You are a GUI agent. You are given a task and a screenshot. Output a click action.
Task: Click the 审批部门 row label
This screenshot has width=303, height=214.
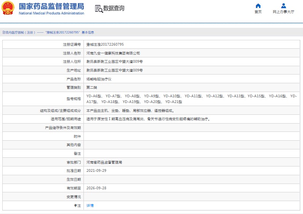tap(74, 162)
